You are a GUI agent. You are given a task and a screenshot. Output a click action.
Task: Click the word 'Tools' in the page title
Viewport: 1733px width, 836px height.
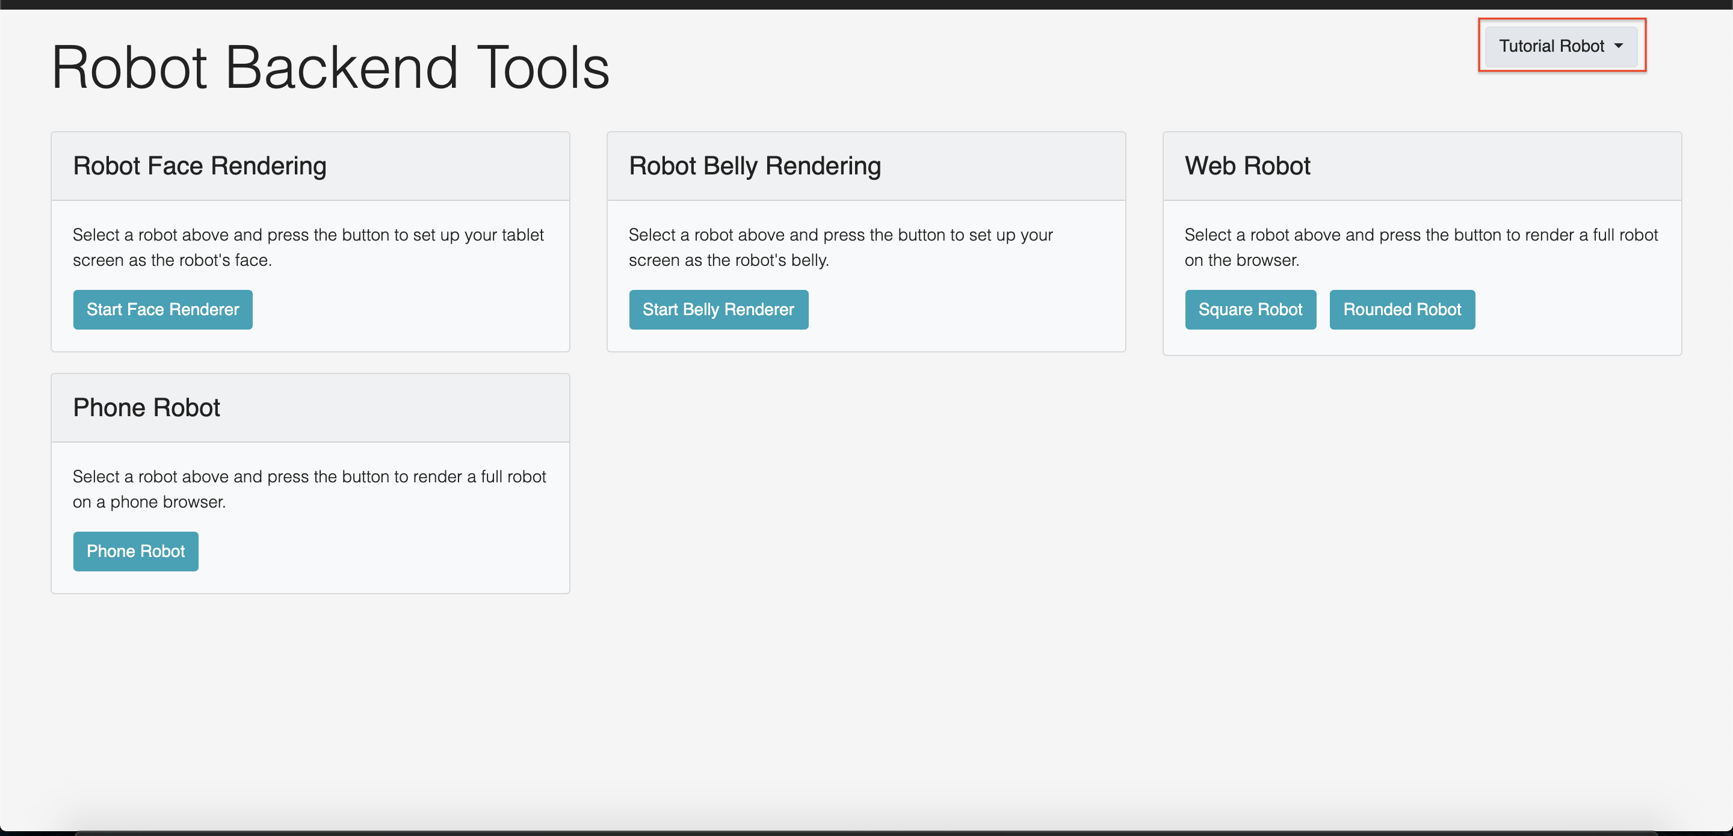tap(542, 67)
